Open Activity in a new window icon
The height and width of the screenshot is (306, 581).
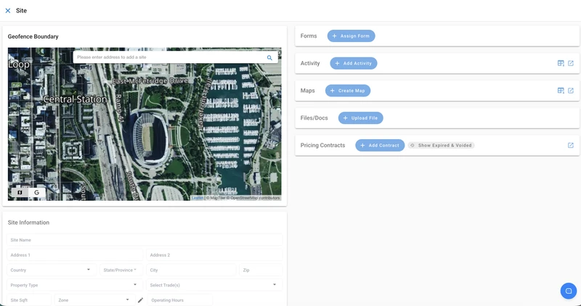coord(571,63)
